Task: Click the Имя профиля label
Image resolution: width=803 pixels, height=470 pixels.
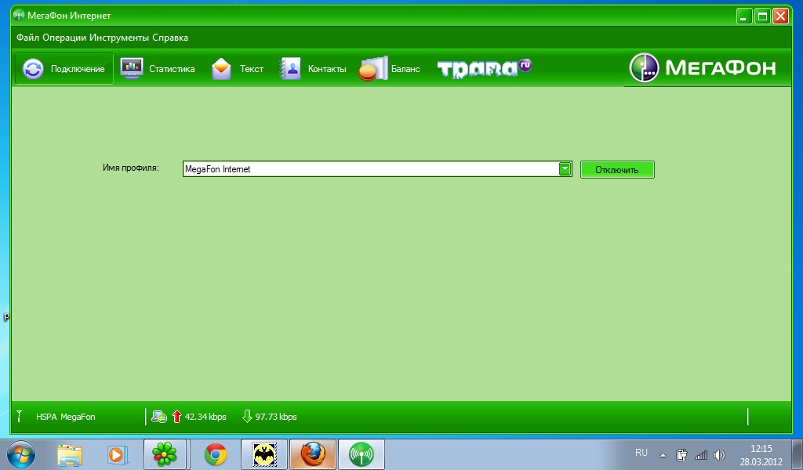Action: [x=131, y=168]
